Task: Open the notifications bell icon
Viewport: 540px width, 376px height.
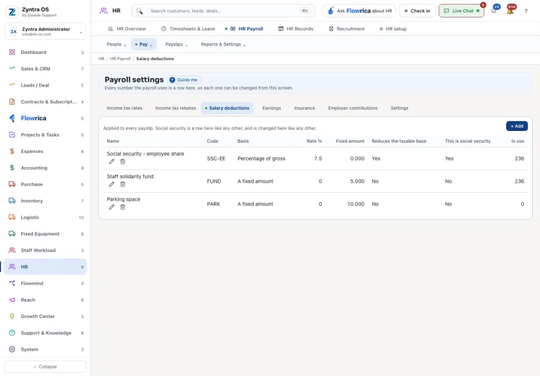Action: tap(510, 11)
